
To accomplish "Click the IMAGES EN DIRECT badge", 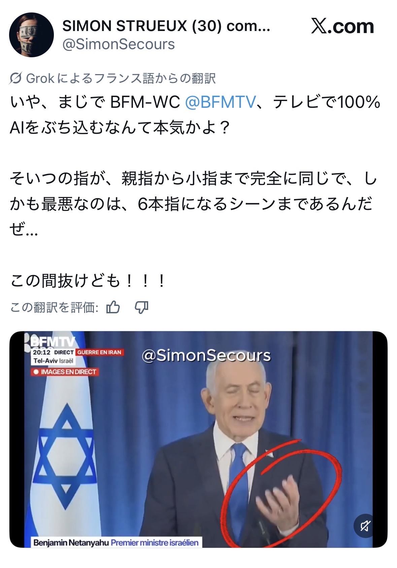I will (x=65, y=372).
